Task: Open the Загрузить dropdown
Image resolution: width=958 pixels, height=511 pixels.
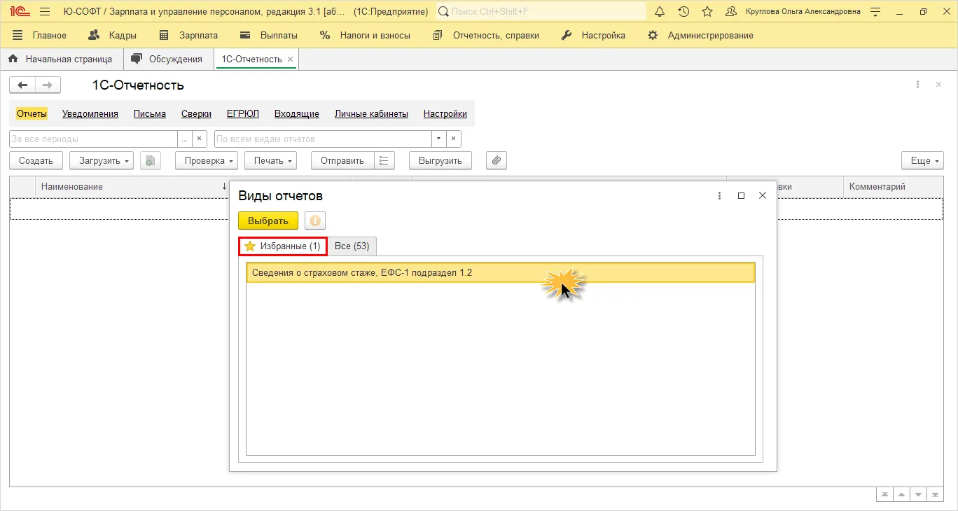Action: pos(102,160)
